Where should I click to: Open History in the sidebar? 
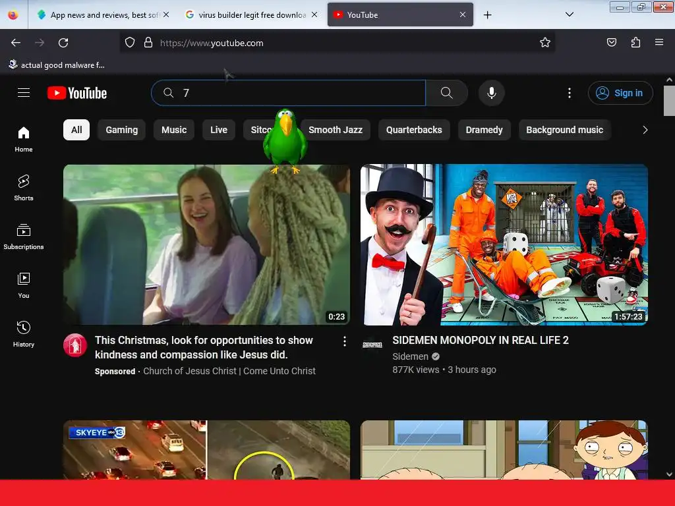(24, 334)
